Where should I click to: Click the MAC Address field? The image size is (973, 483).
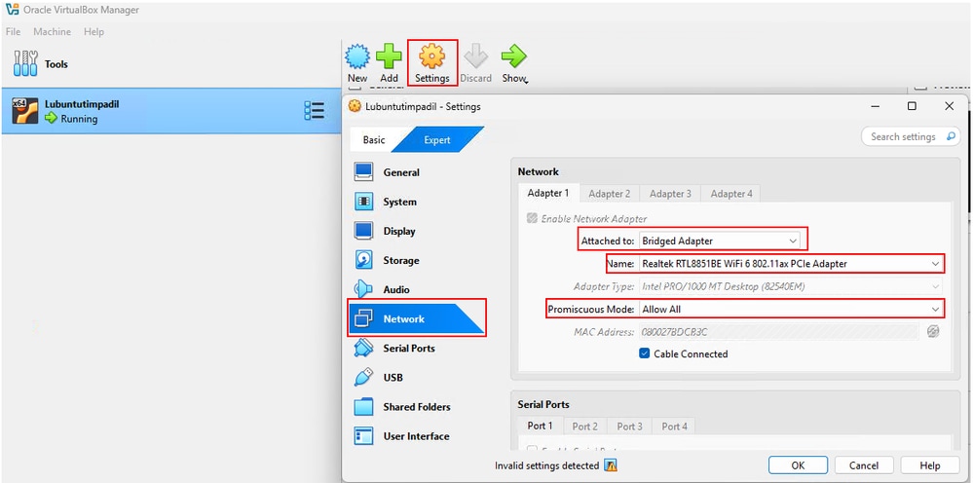tap(779, 332)
